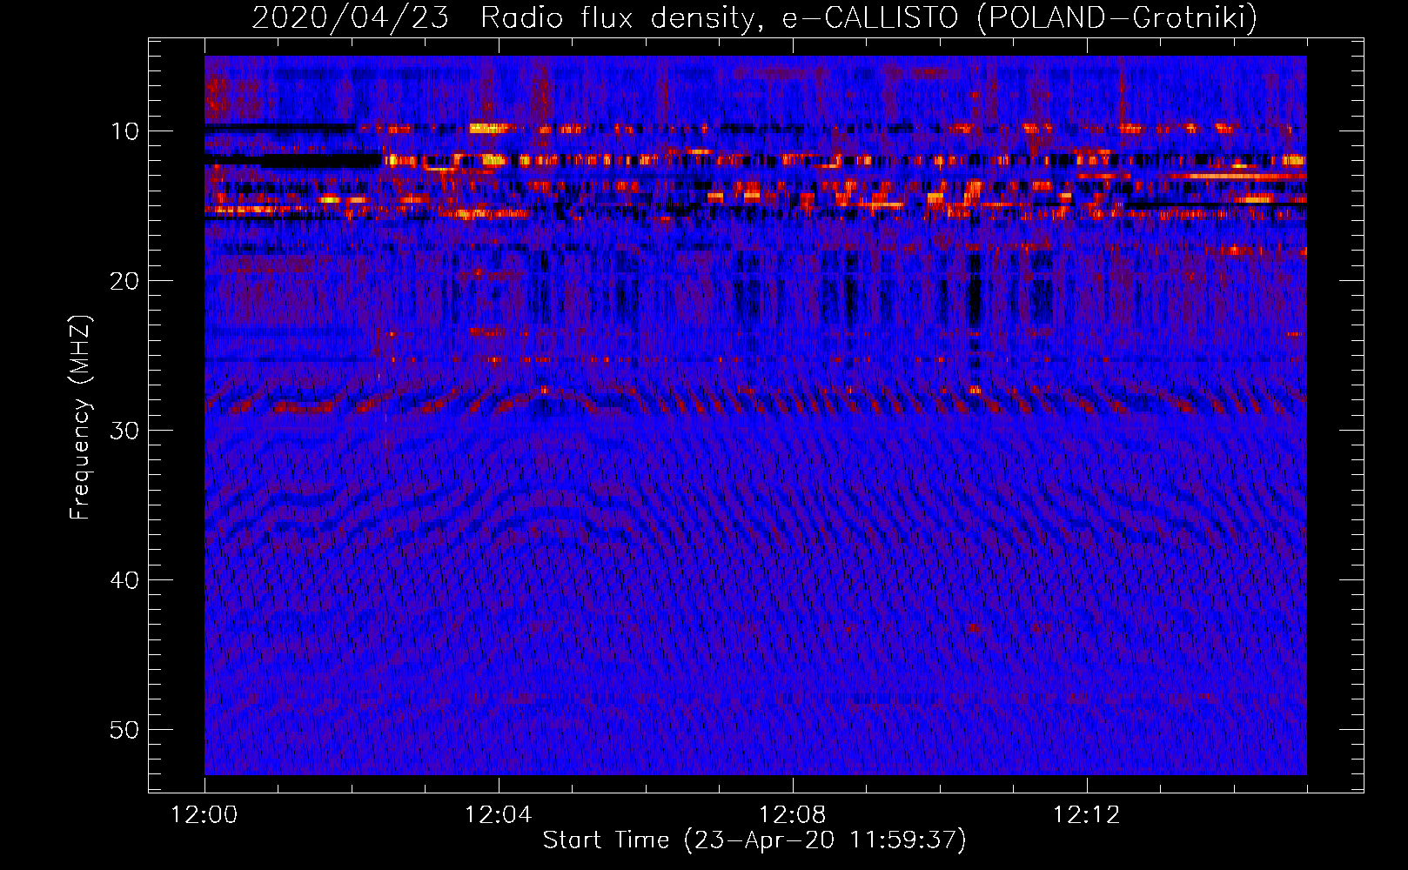Click the 12:12 time tick label
This screenshot has height=870, width=1408.
1086,815
